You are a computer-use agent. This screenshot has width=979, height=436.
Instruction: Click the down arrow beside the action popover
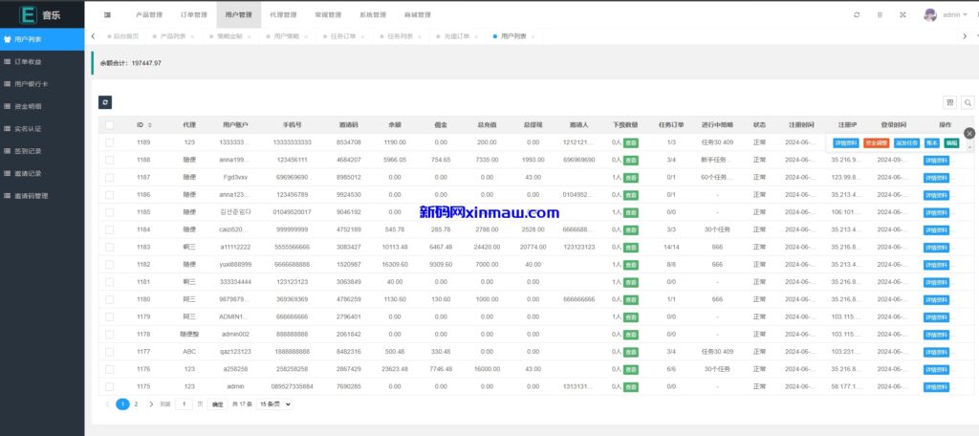tap(969, 147)
